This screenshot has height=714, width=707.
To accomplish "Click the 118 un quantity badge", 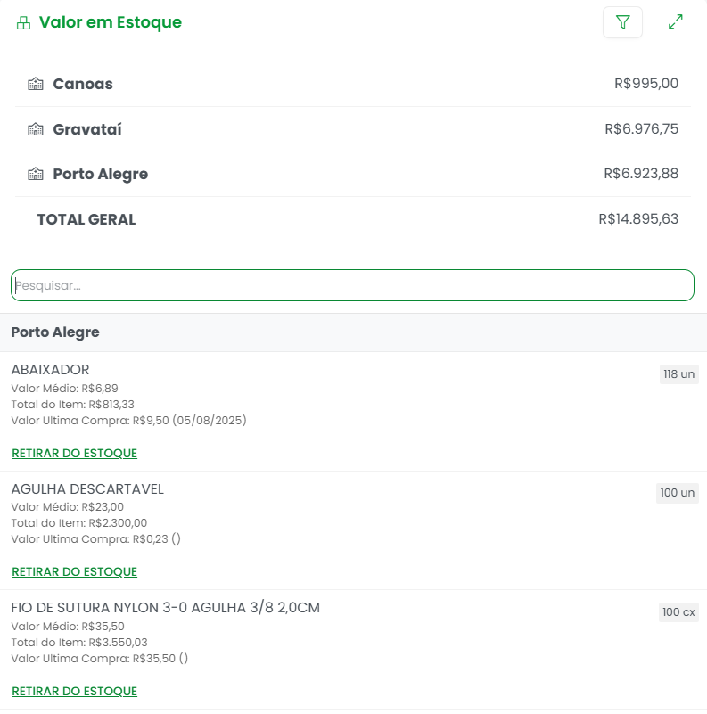I will point(678,374).
